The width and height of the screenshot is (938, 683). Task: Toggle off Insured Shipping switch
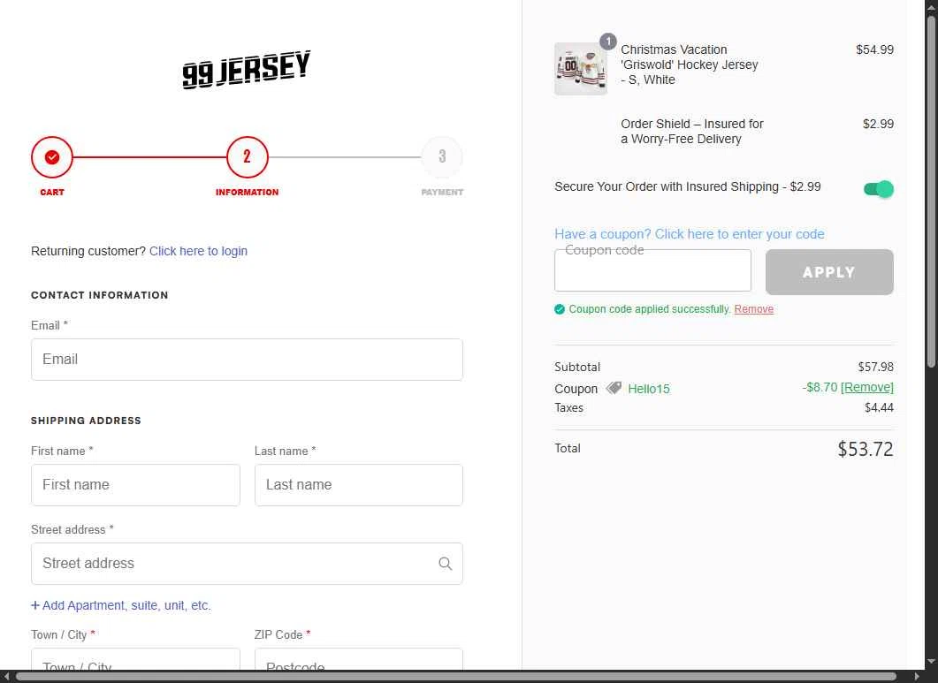click(878, 189)
